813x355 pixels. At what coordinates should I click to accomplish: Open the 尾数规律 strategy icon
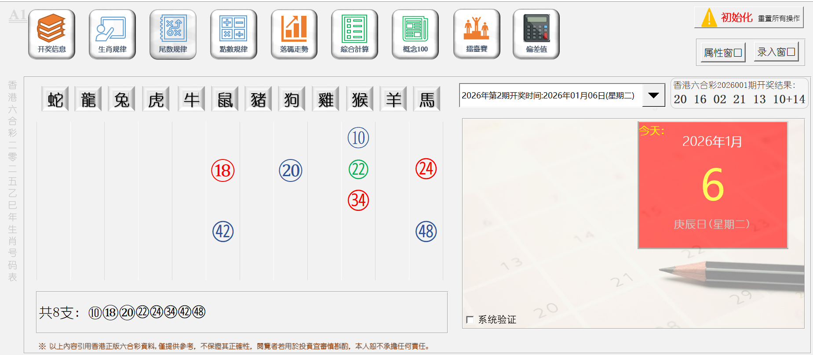coord(173,34)
